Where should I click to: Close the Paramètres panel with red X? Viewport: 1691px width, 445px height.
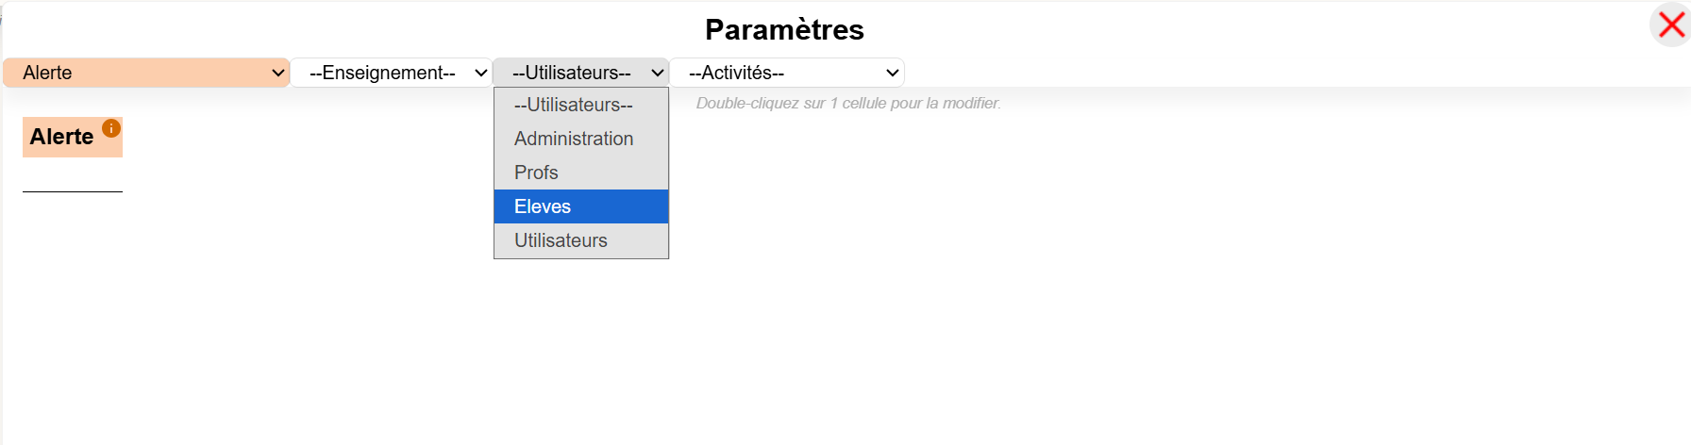(1670, 25)
